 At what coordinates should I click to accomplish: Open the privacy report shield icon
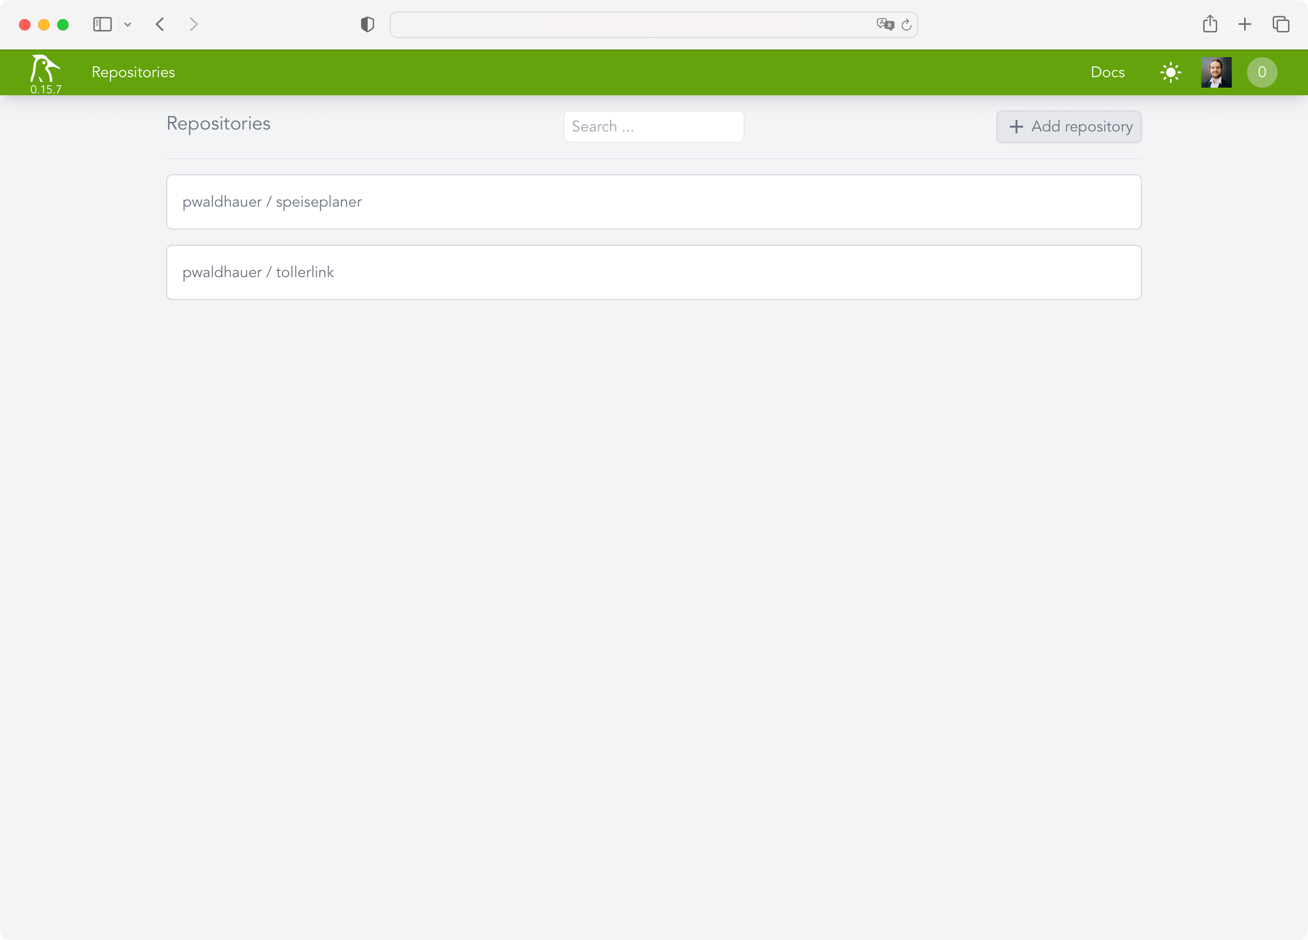[367, 24]
